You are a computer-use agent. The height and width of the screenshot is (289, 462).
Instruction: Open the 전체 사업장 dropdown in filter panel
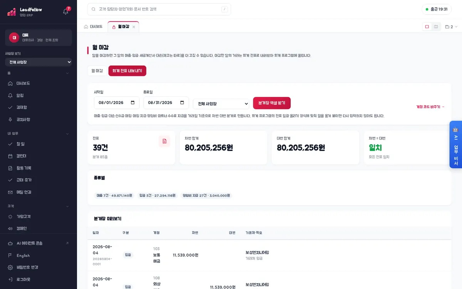[x=221, y=104]
